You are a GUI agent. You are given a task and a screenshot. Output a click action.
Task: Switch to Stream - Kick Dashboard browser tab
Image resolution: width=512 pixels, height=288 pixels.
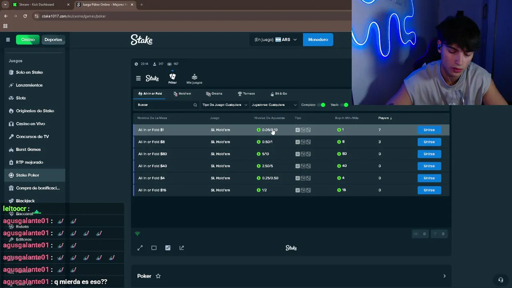40,4
